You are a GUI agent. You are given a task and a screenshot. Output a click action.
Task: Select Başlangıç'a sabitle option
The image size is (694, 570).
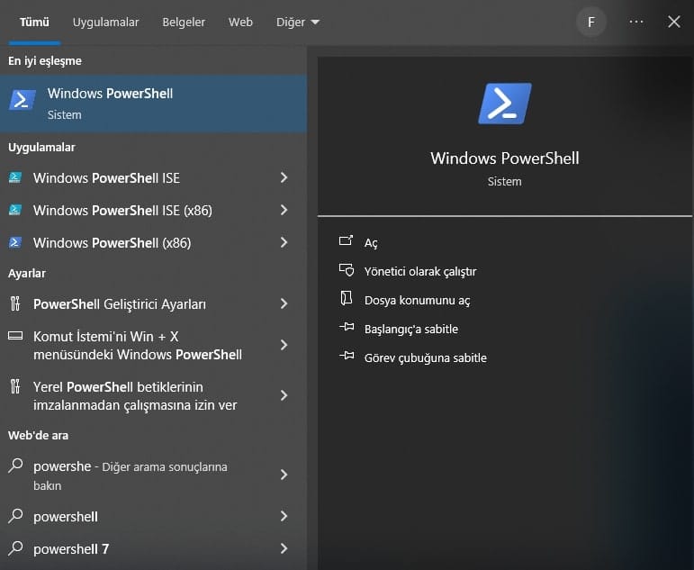coord(410,330)
